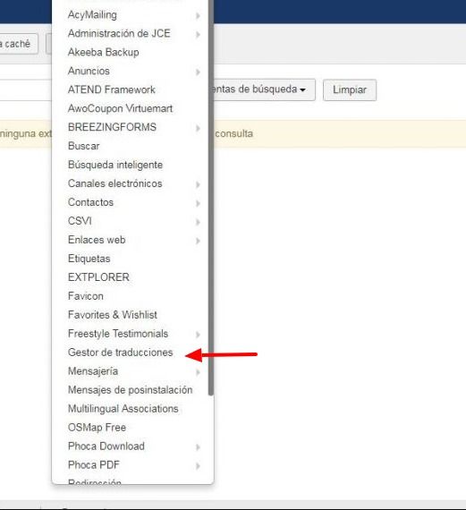Expand Phoca Download submenu arrow
Viewport: 466px width, 510px height.
click(x=198, y=447)
